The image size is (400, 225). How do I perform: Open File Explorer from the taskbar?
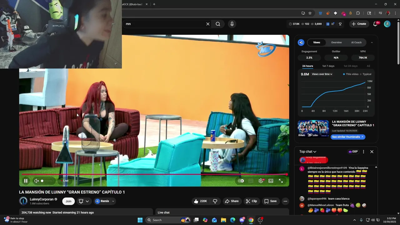point(223,220)
